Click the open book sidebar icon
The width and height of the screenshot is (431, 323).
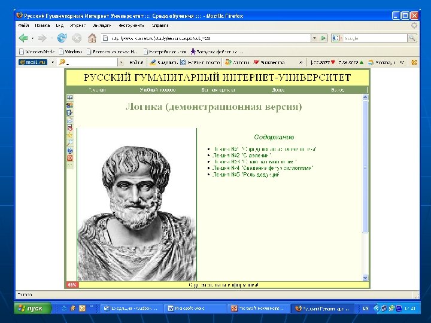(x=70, y=97)
